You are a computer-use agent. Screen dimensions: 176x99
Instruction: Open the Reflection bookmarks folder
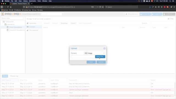tap(18, 10)
